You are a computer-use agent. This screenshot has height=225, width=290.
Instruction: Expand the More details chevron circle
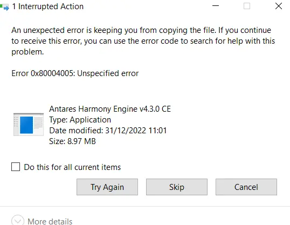pyautogui.click(x=18, y=220)
